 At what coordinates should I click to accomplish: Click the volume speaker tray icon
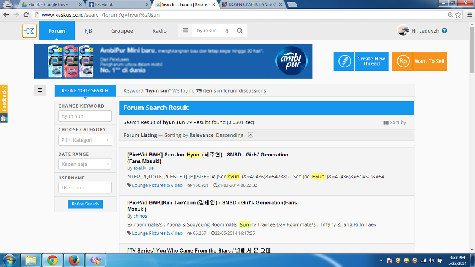coord(431,260)
